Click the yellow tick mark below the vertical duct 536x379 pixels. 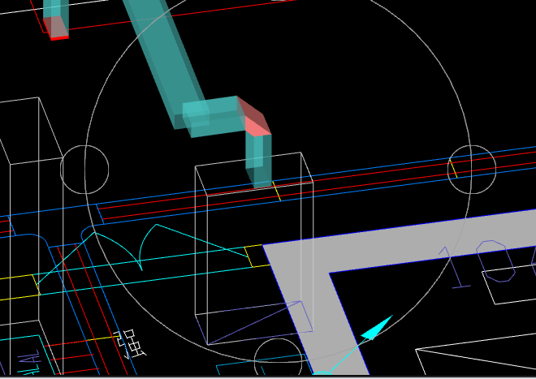click(276, 191)
